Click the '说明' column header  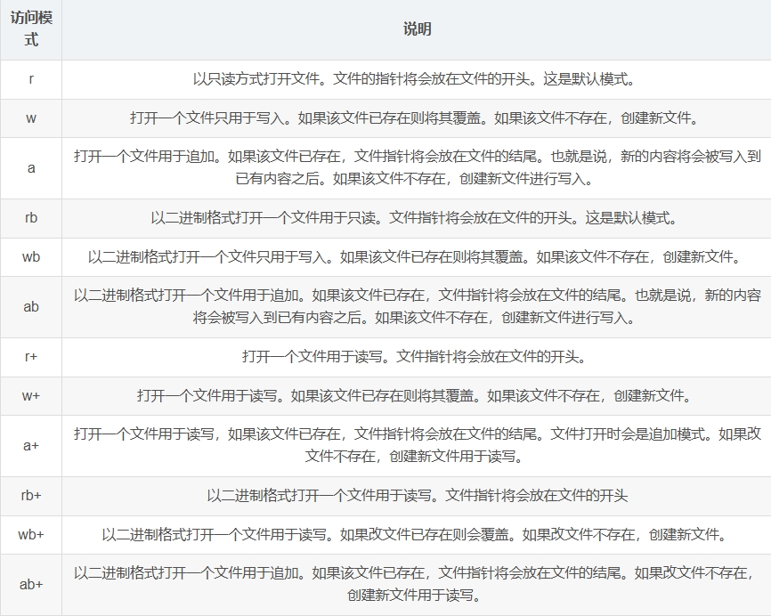click(417, 29)
